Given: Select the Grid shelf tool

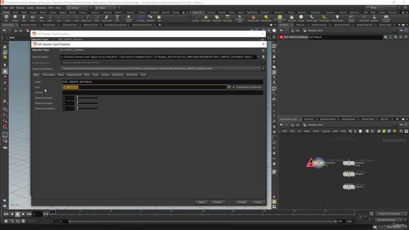Looking at the screenshot, I should tap(41, 19).
